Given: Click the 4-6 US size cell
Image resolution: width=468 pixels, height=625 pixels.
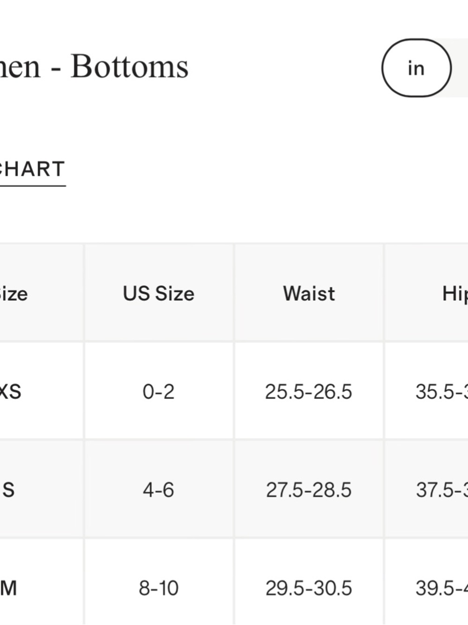Looking at the screenshot, I should click(x=158, y=490).
